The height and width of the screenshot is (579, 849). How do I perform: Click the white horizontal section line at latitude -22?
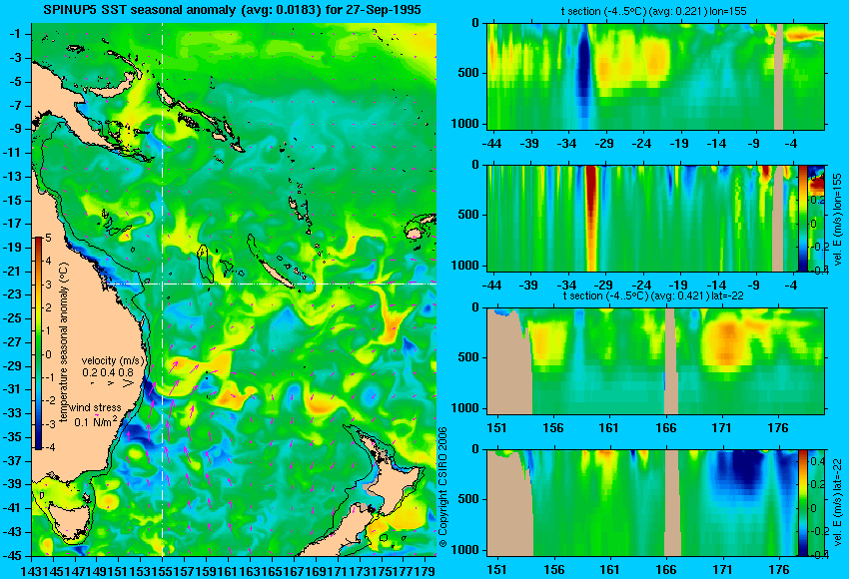pyautogui.click(x=271, y=284)
